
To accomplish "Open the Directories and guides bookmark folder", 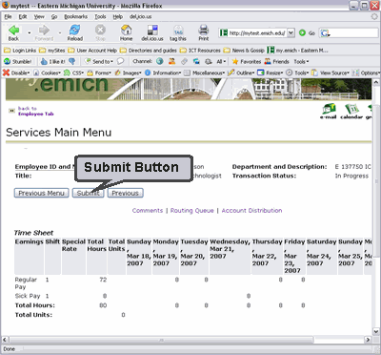I will coord(149,51).
